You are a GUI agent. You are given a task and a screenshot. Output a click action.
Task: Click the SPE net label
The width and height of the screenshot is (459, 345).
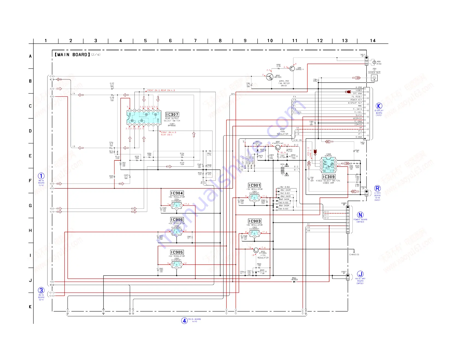coord(233,94)
